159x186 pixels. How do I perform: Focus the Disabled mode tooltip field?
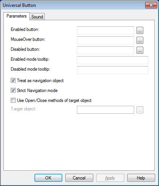[112, 70]
